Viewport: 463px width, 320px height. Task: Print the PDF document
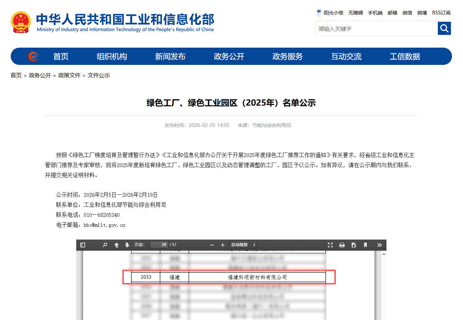click(342, 245)
